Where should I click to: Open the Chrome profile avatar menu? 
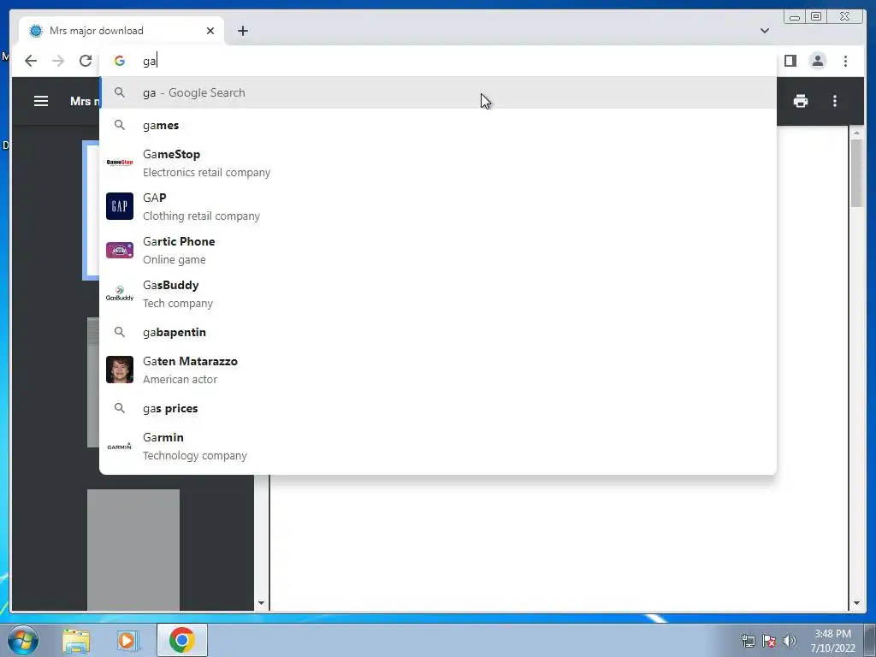point(817,61)
